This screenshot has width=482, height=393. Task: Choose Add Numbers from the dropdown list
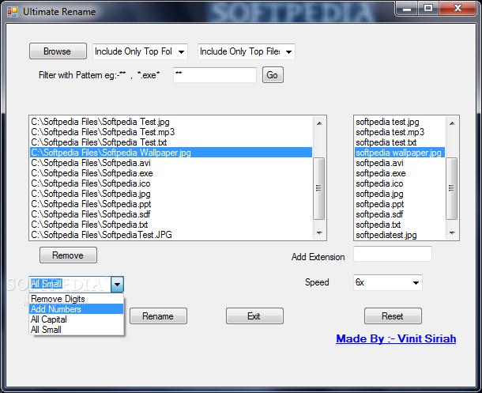coord(76,309)
